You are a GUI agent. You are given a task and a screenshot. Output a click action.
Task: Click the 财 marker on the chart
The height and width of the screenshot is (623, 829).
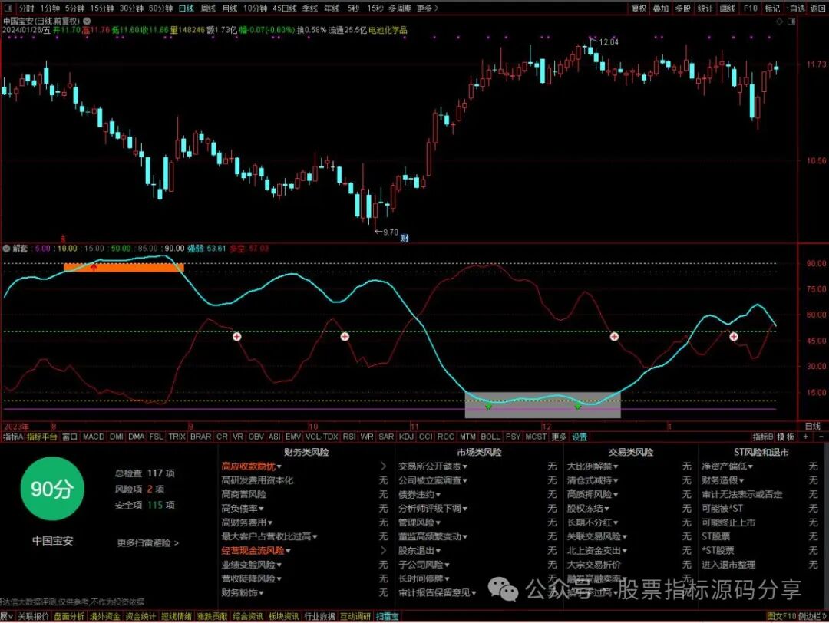point(404,238)
